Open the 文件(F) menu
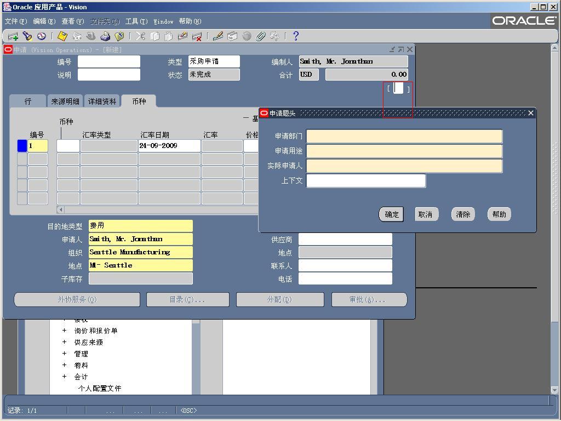Screen dimensions: 561x421 [x=16, y=21]
